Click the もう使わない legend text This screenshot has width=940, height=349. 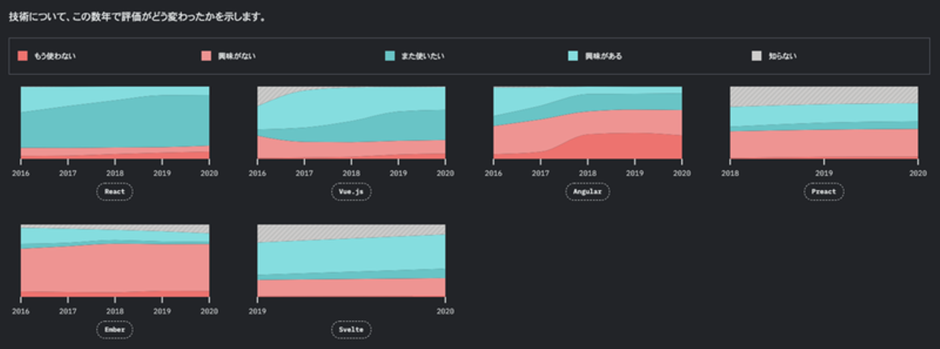[x=55, y=56]
